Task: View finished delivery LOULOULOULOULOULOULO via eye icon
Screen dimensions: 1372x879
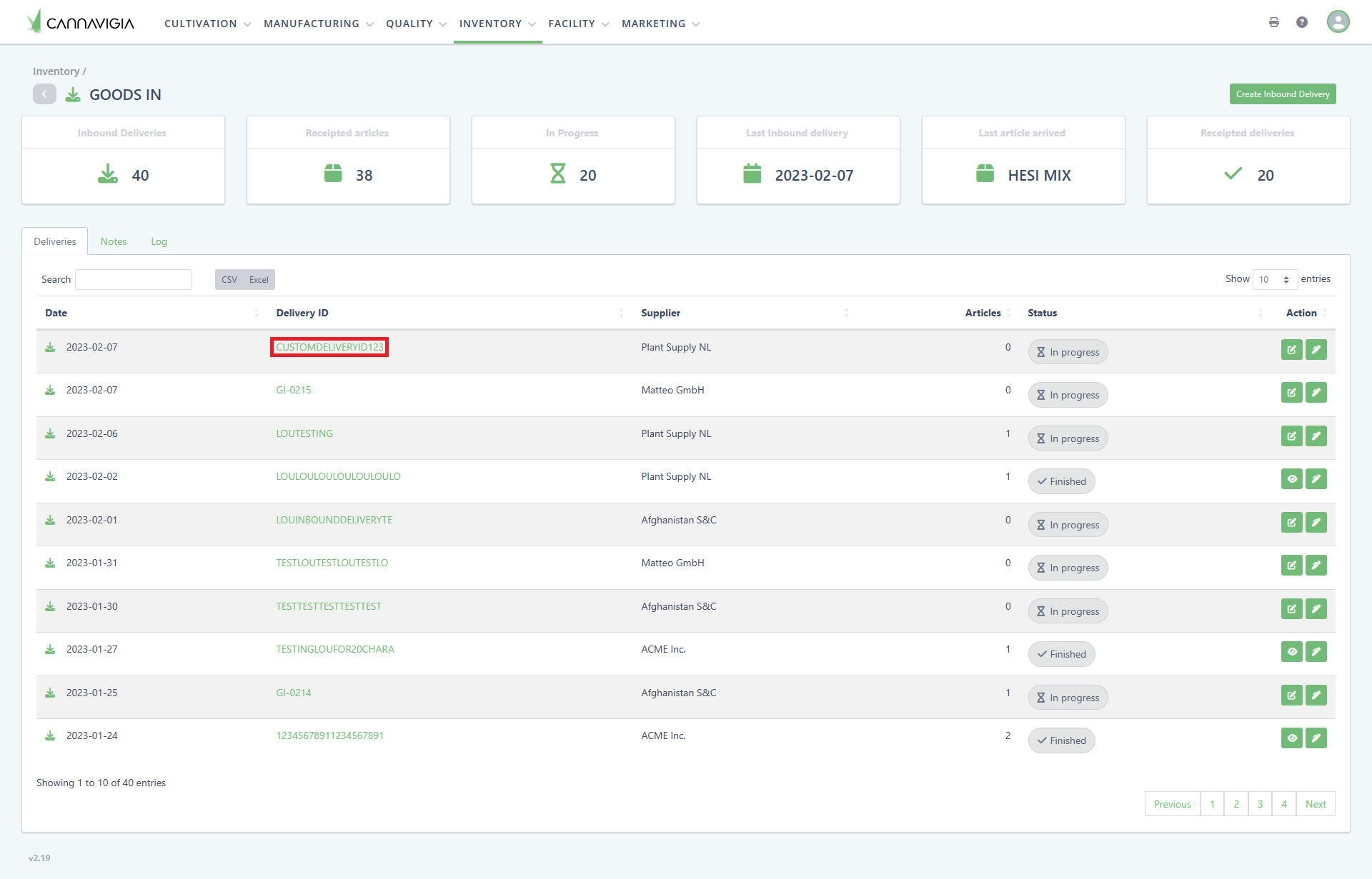Action: 1291,479
